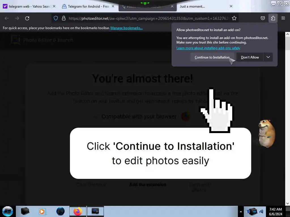Viewport: 290px width, 217px height.
Task: Open the Extensions puzzle-piece icon
Action: [273, 18]
